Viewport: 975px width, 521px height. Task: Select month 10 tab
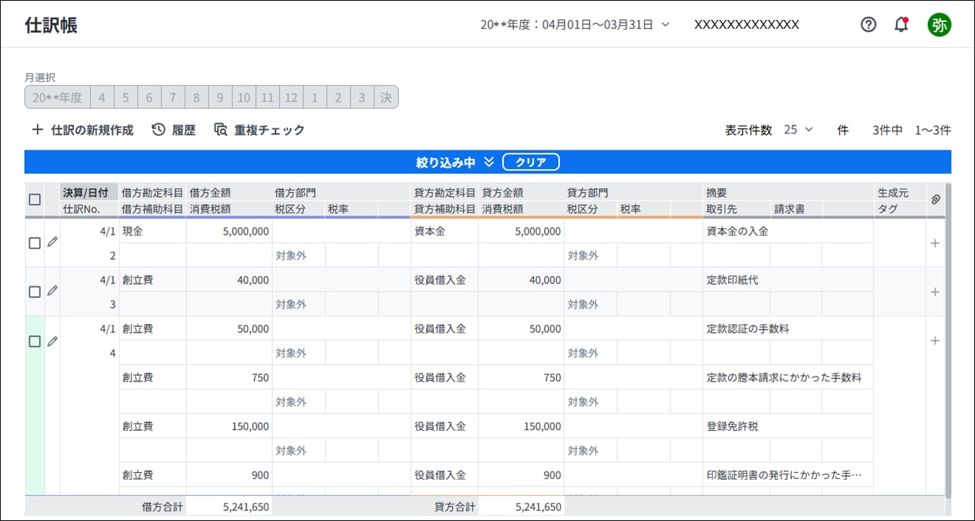(244, 97)
